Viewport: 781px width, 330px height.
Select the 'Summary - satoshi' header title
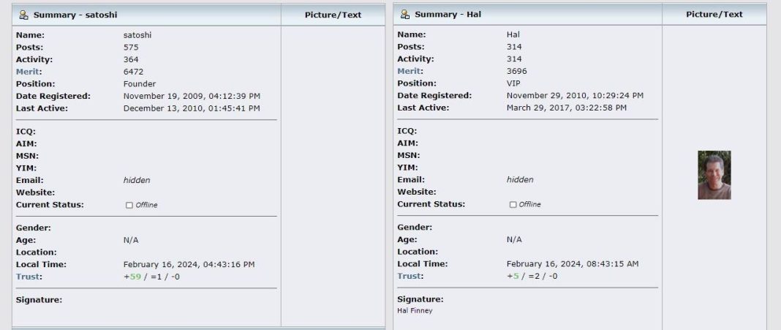click(x=75, y=15)
